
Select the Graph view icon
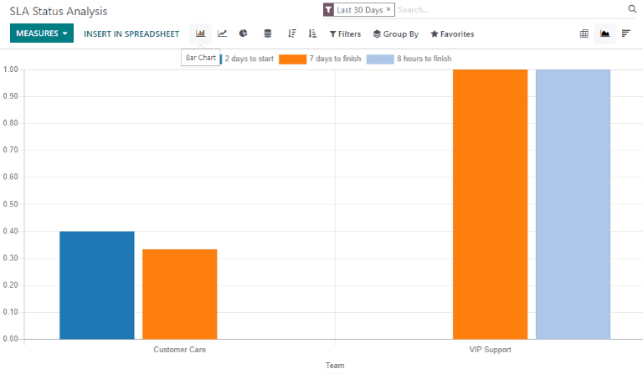click(604, 33)
